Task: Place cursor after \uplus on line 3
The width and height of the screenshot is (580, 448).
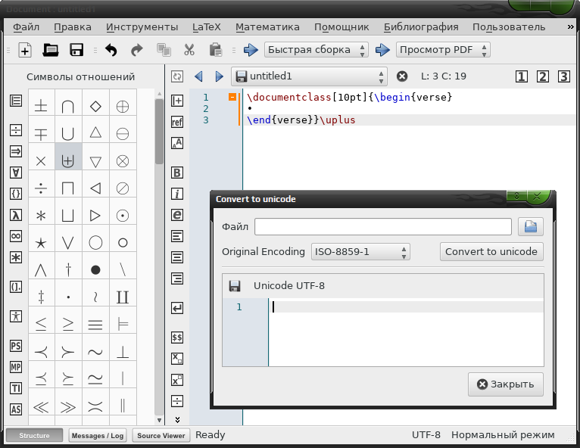Action: pos(356,120)
